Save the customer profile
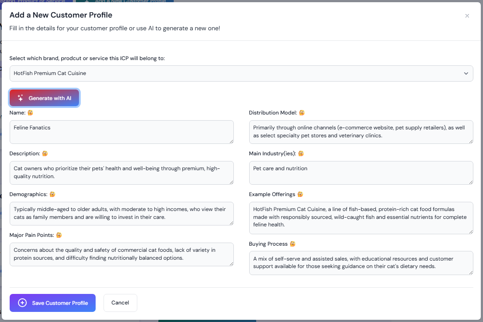The width and height of the screenshot is (483, 322). 53,303
